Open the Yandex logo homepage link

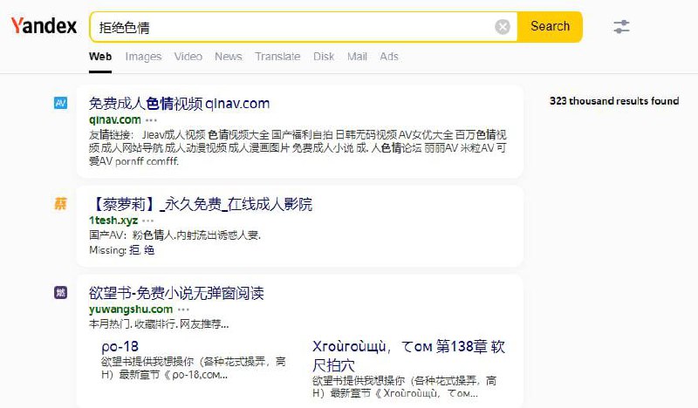click(x=44, y=26)
